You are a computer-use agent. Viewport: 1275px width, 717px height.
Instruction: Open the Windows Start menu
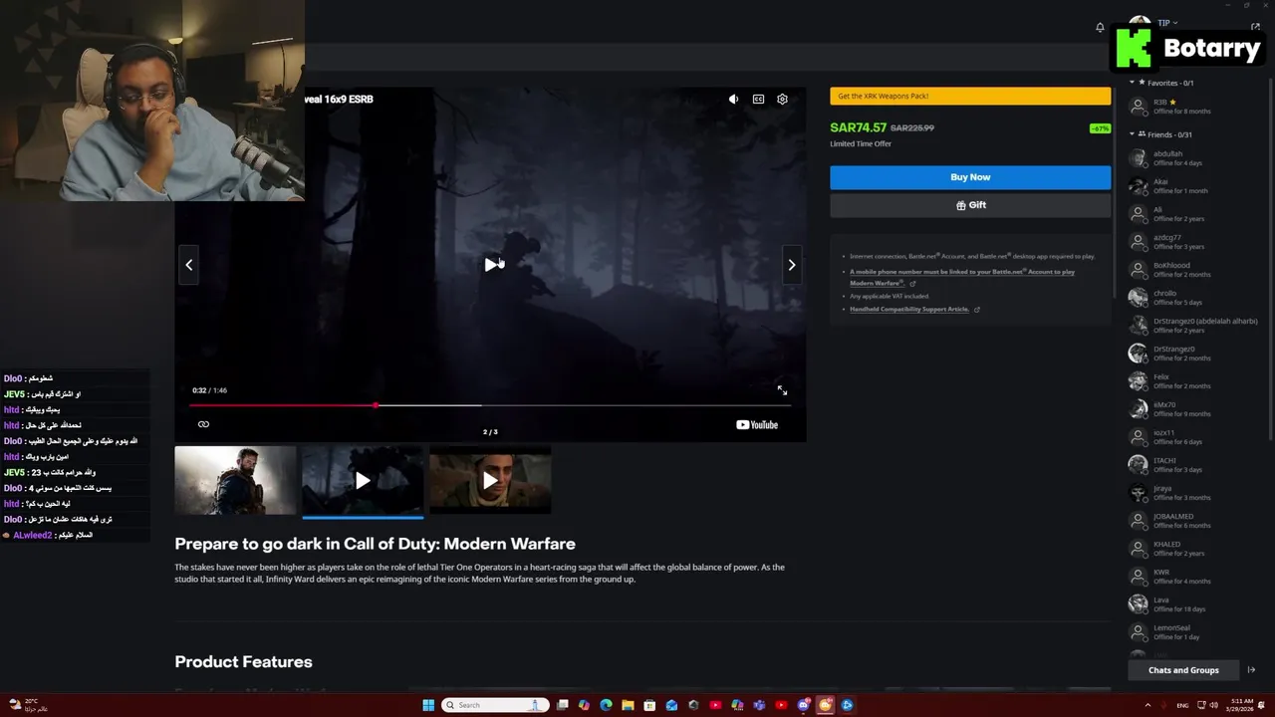(428, 705)
